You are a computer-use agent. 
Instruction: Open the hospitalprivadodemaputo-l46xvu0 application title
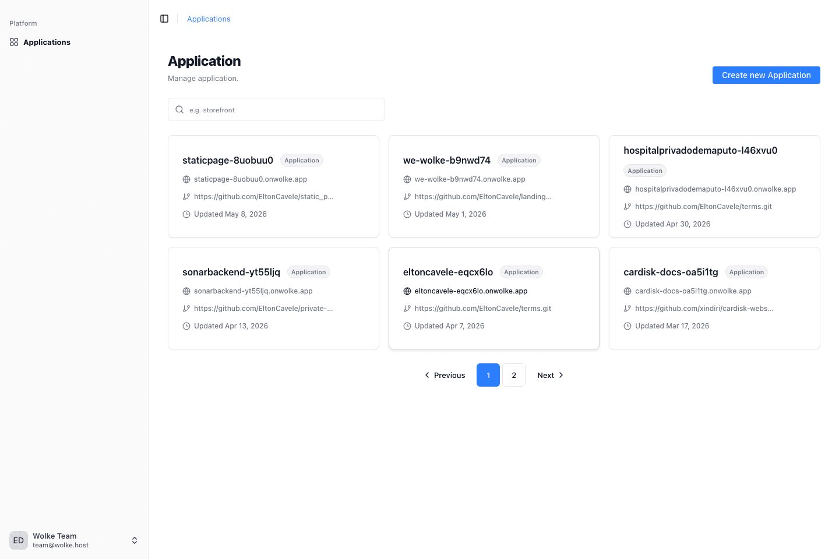pyautogui.click(x=700, y=150)
